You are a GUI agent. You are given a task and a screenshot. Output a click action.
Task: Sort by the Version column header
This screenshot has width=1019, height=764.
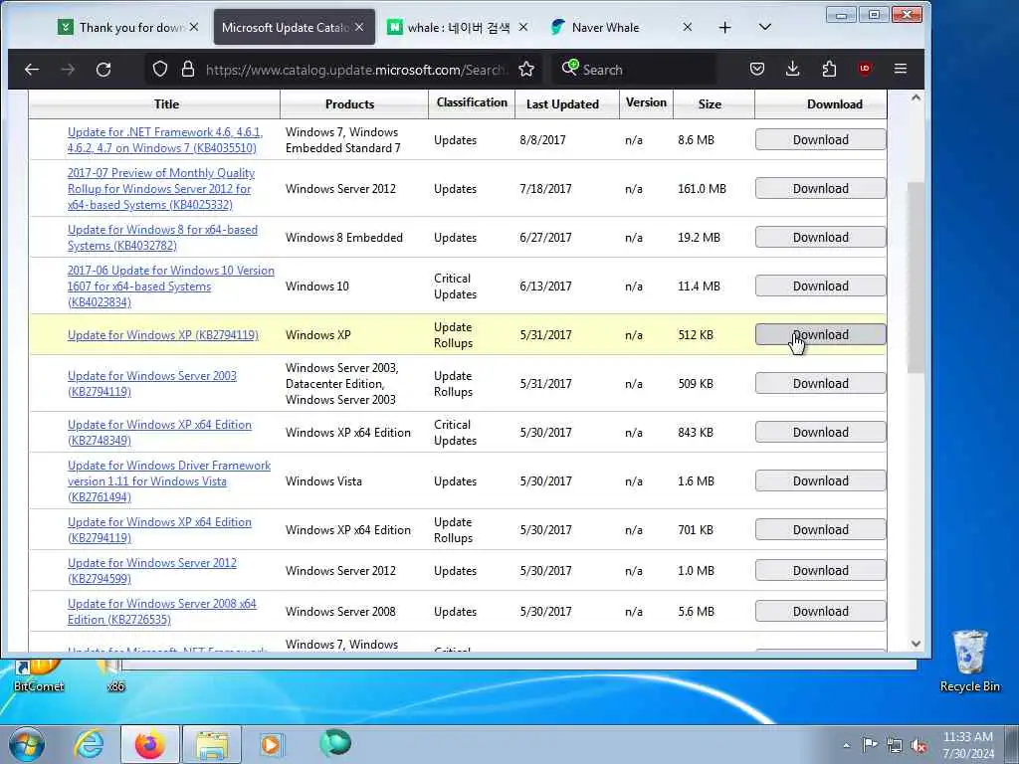pyautogui.click(x=646, y=102)
